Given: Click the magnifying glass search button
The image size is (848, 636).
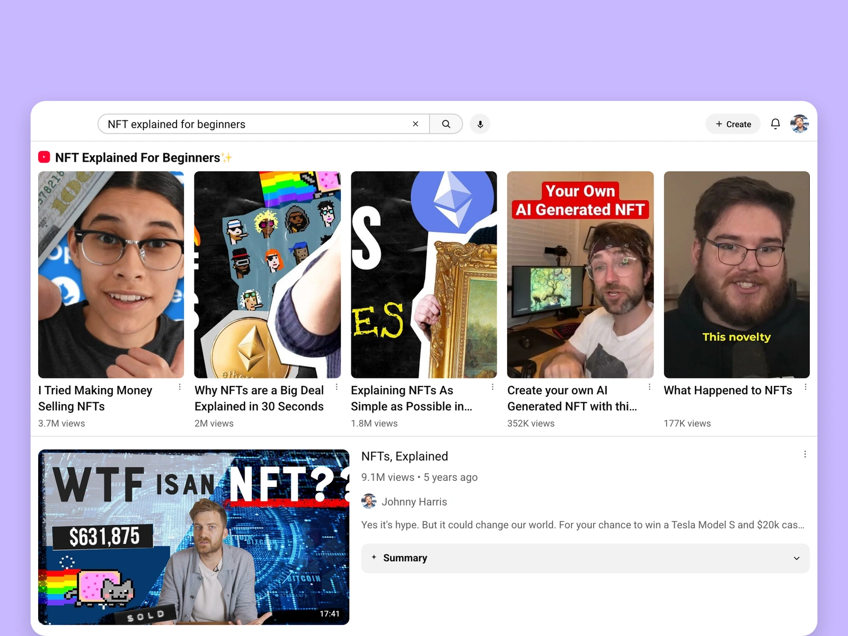Looking at the screenshot, I should coord(446,124).
